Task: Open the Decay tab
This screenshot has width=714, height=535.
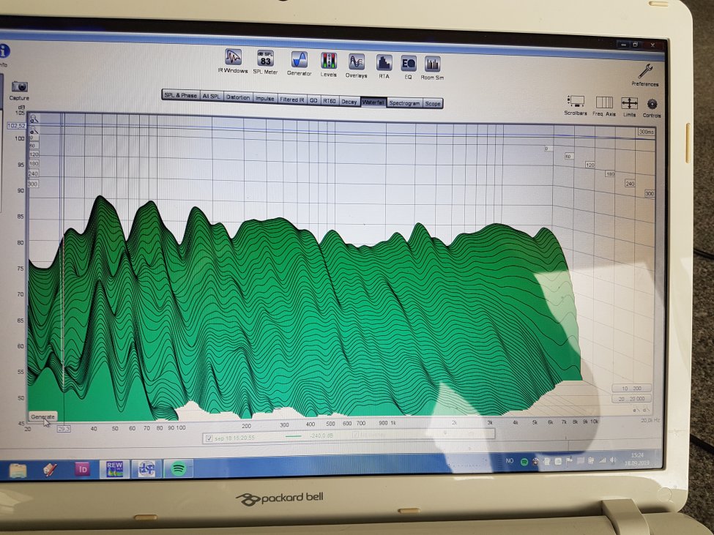Action: 349,102
